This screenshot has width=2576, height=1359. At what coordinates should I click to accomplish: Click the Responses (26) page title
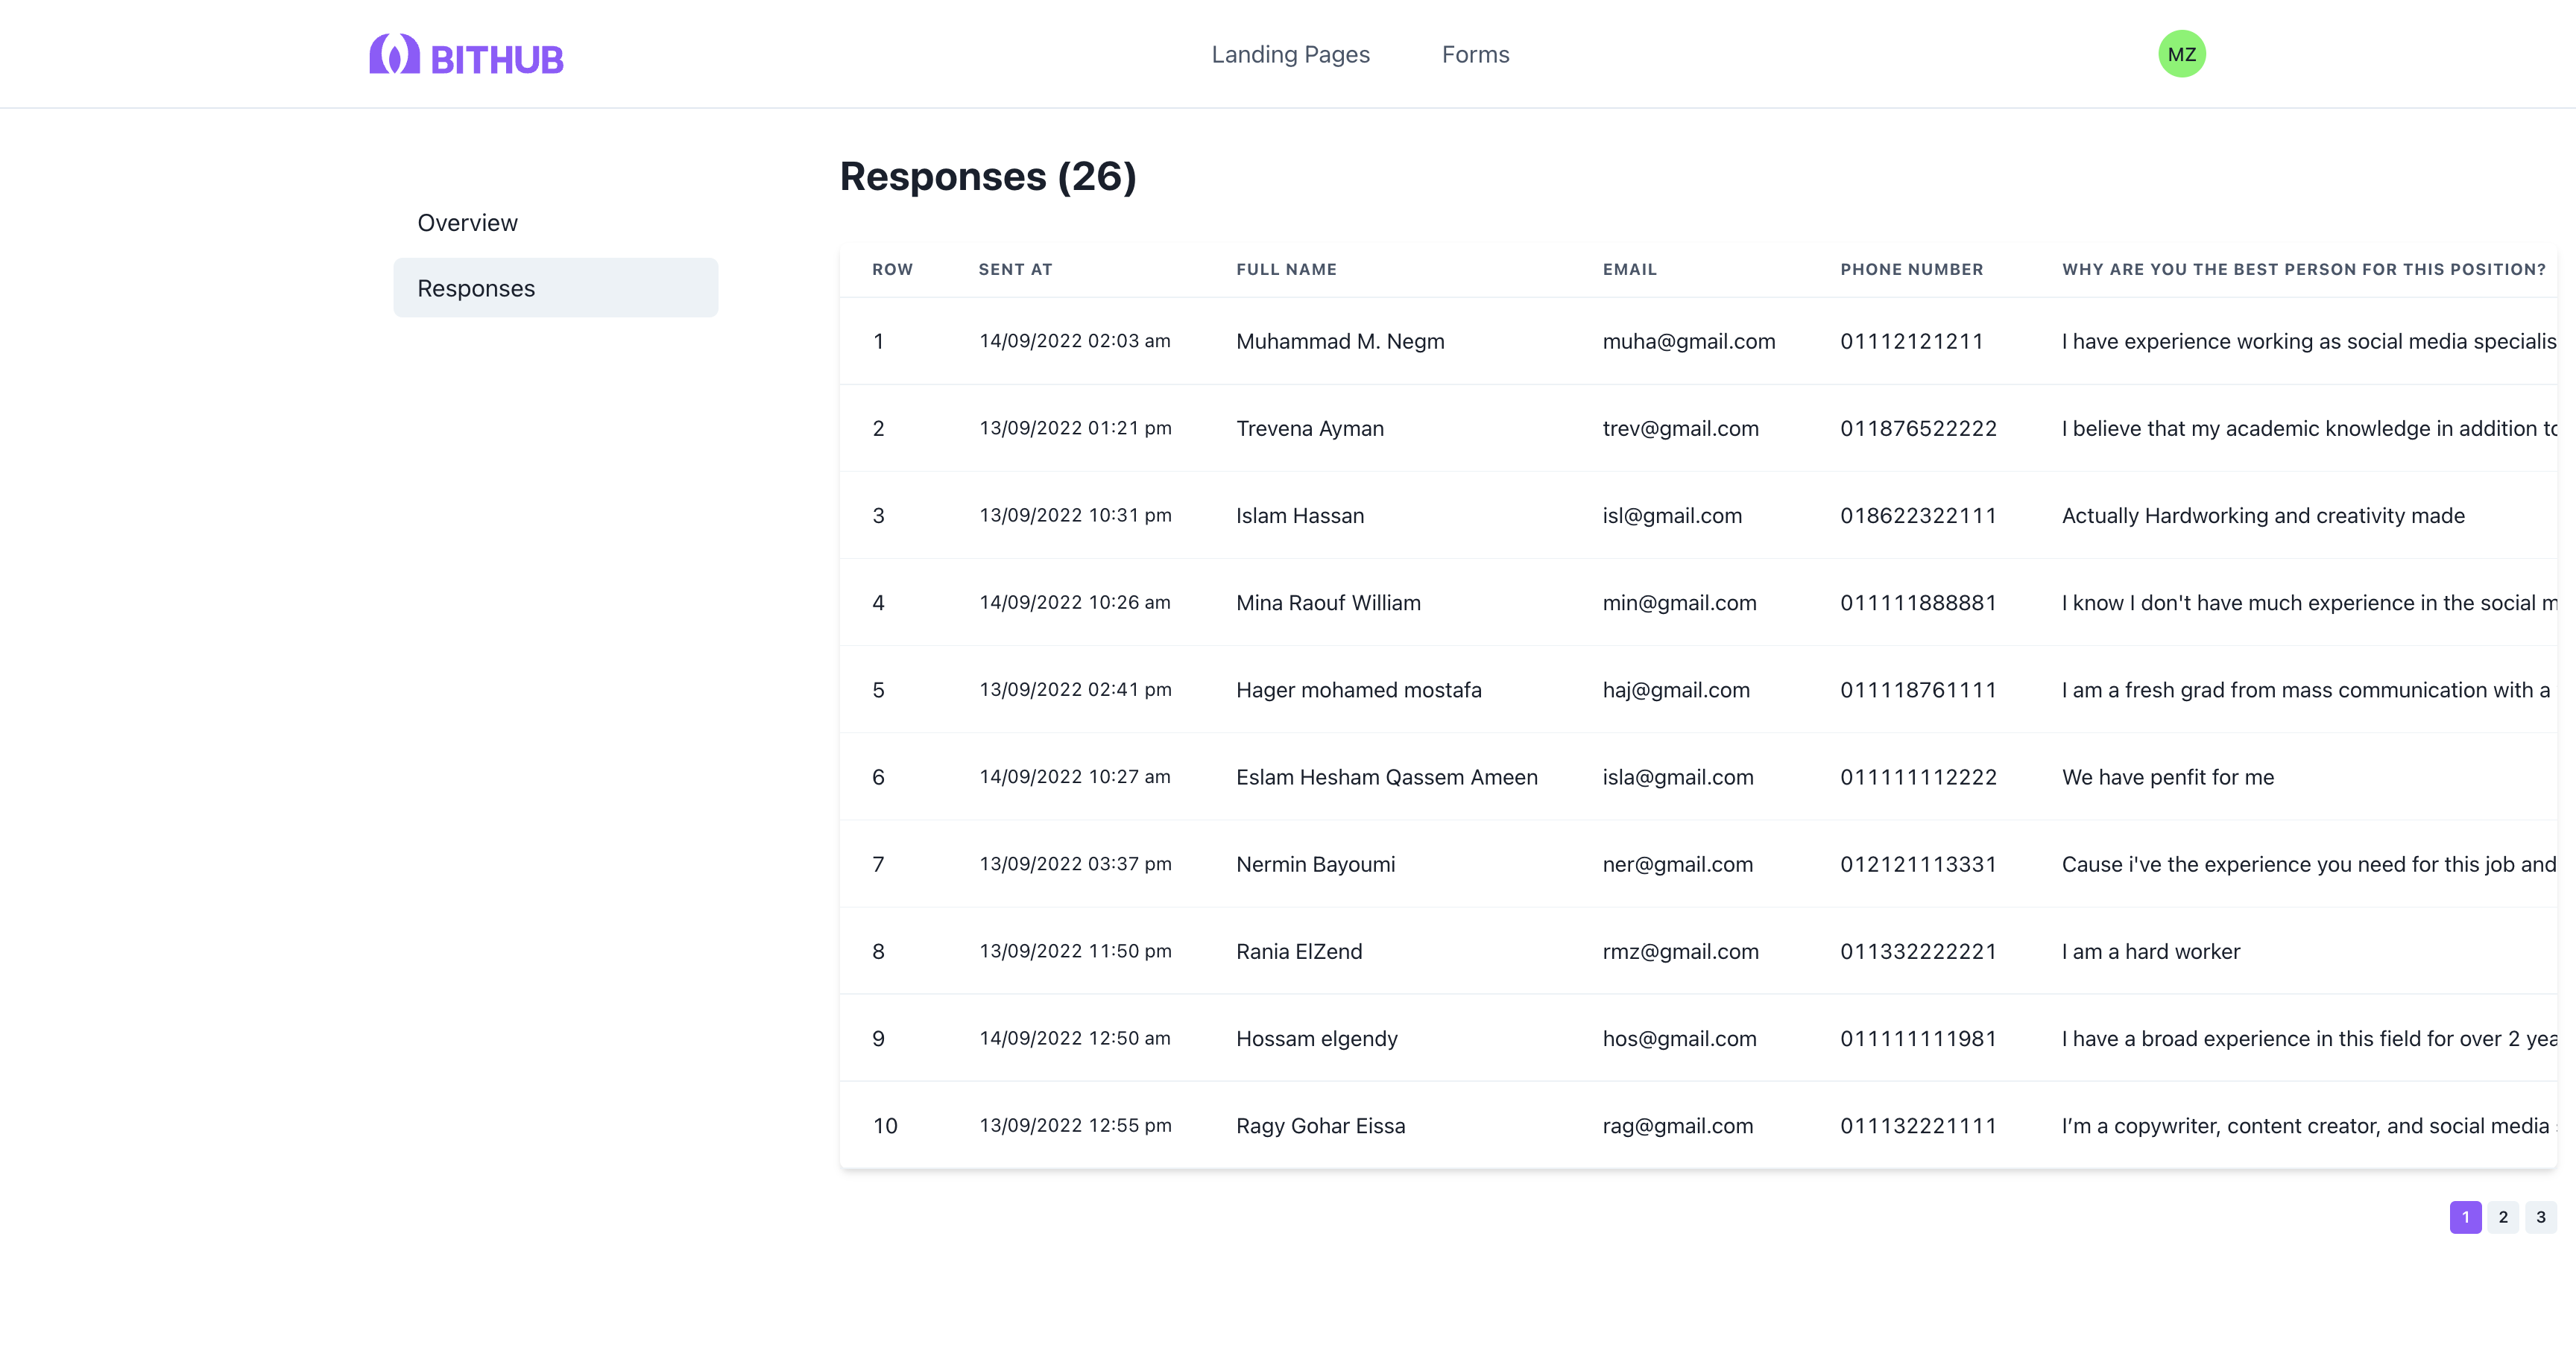click(x=988, y=176)
